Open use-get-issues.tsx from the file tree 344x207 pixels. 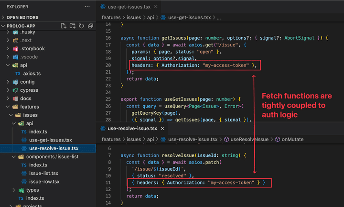(50, 140)
